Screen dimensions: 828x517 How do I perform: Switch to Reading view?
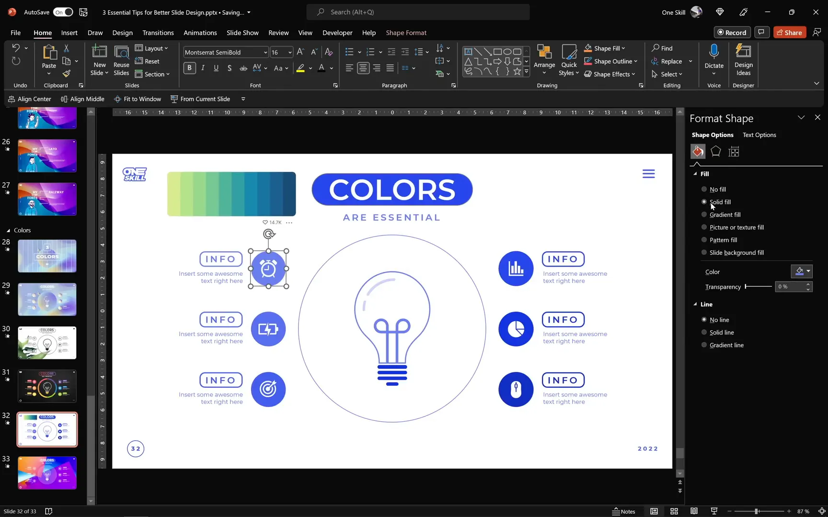[x=694, y=511]
